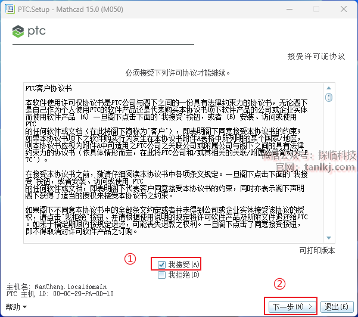Open the 帮助 help dropdown menu

pyautogui.click(x=16, y=307)
